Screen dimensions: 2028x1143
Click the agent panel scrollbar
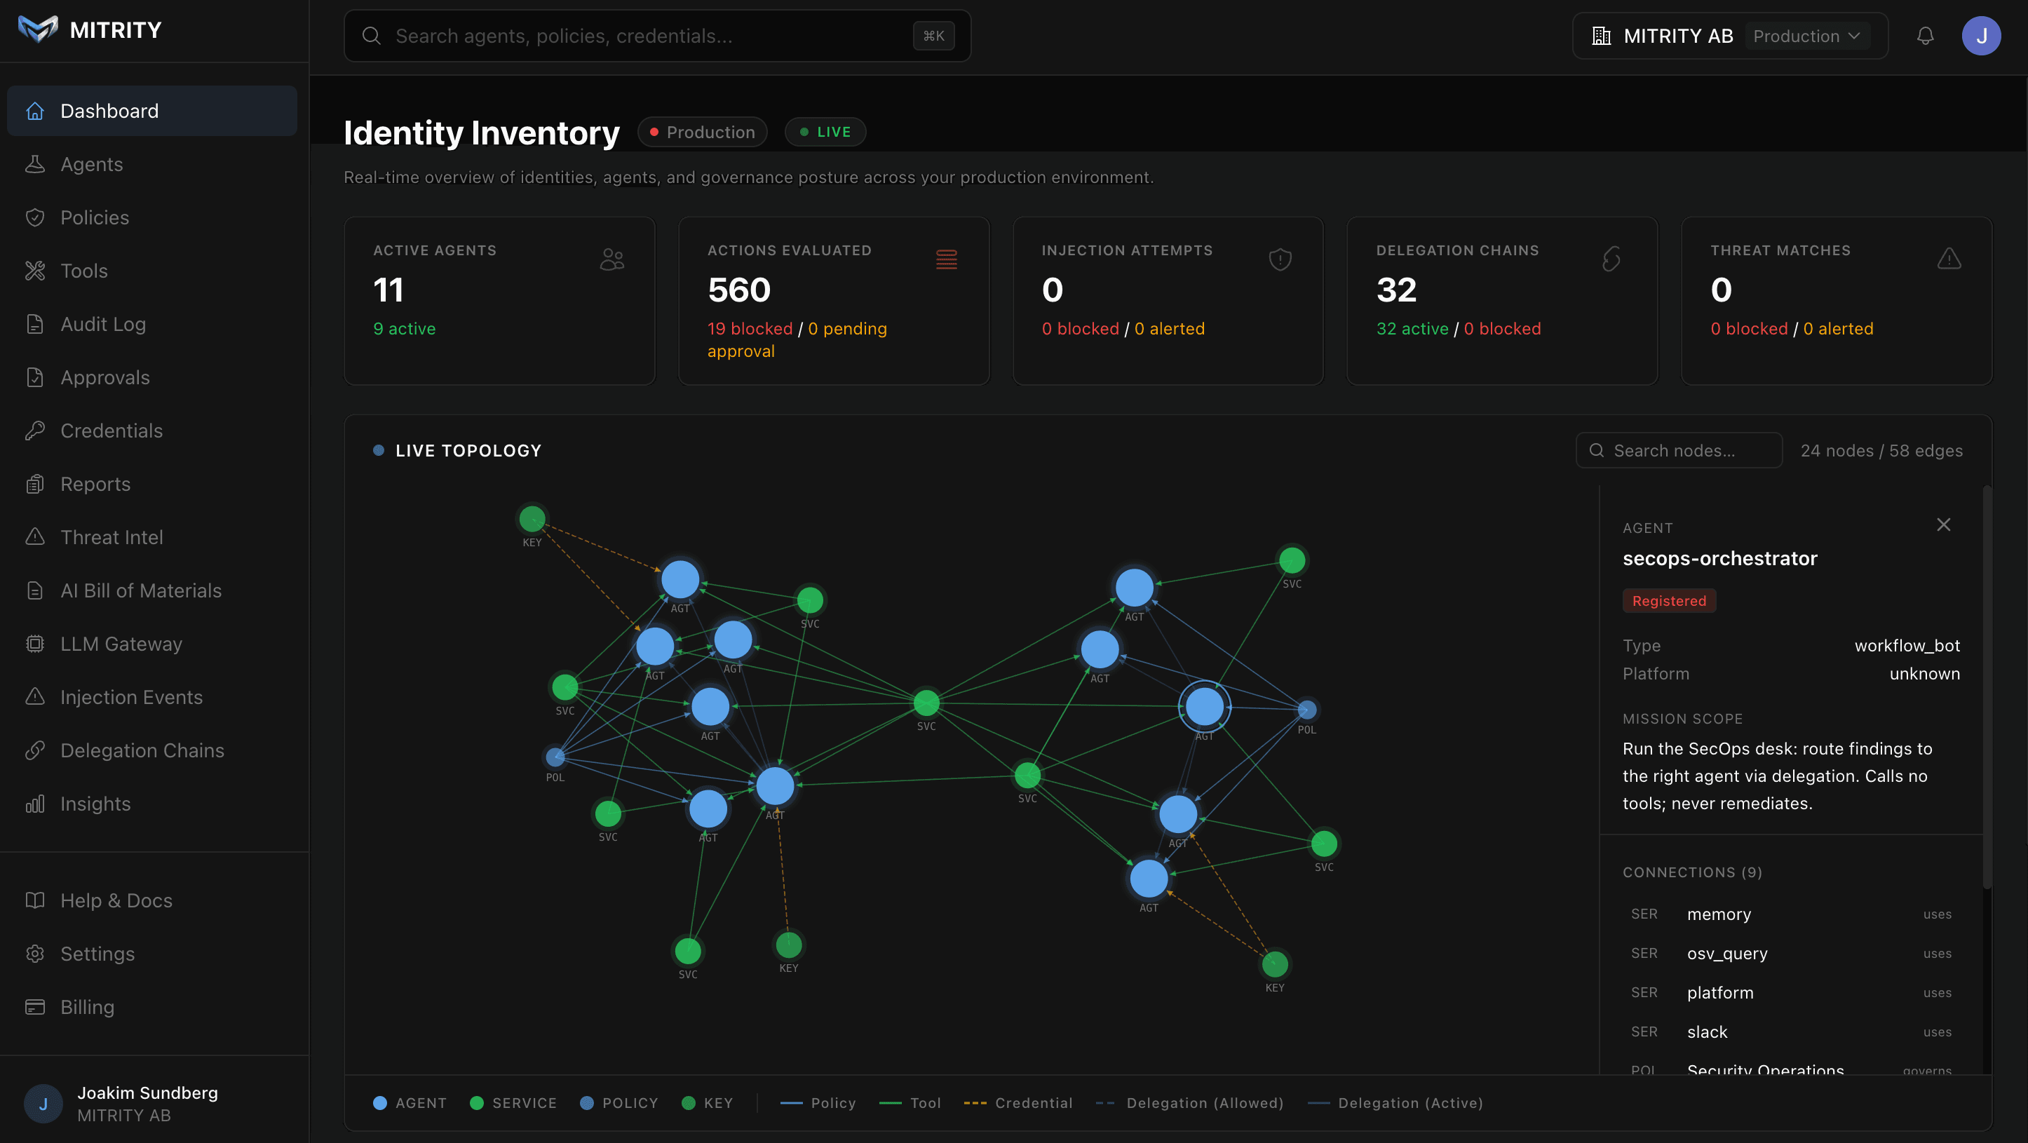pyautogui.click(x=1986, y=687)
